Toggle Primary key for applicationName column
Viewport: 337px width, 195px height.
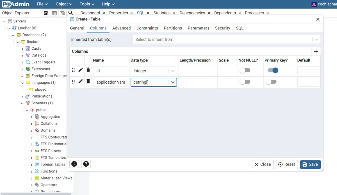pyautogui.click(x=271, y=82)
